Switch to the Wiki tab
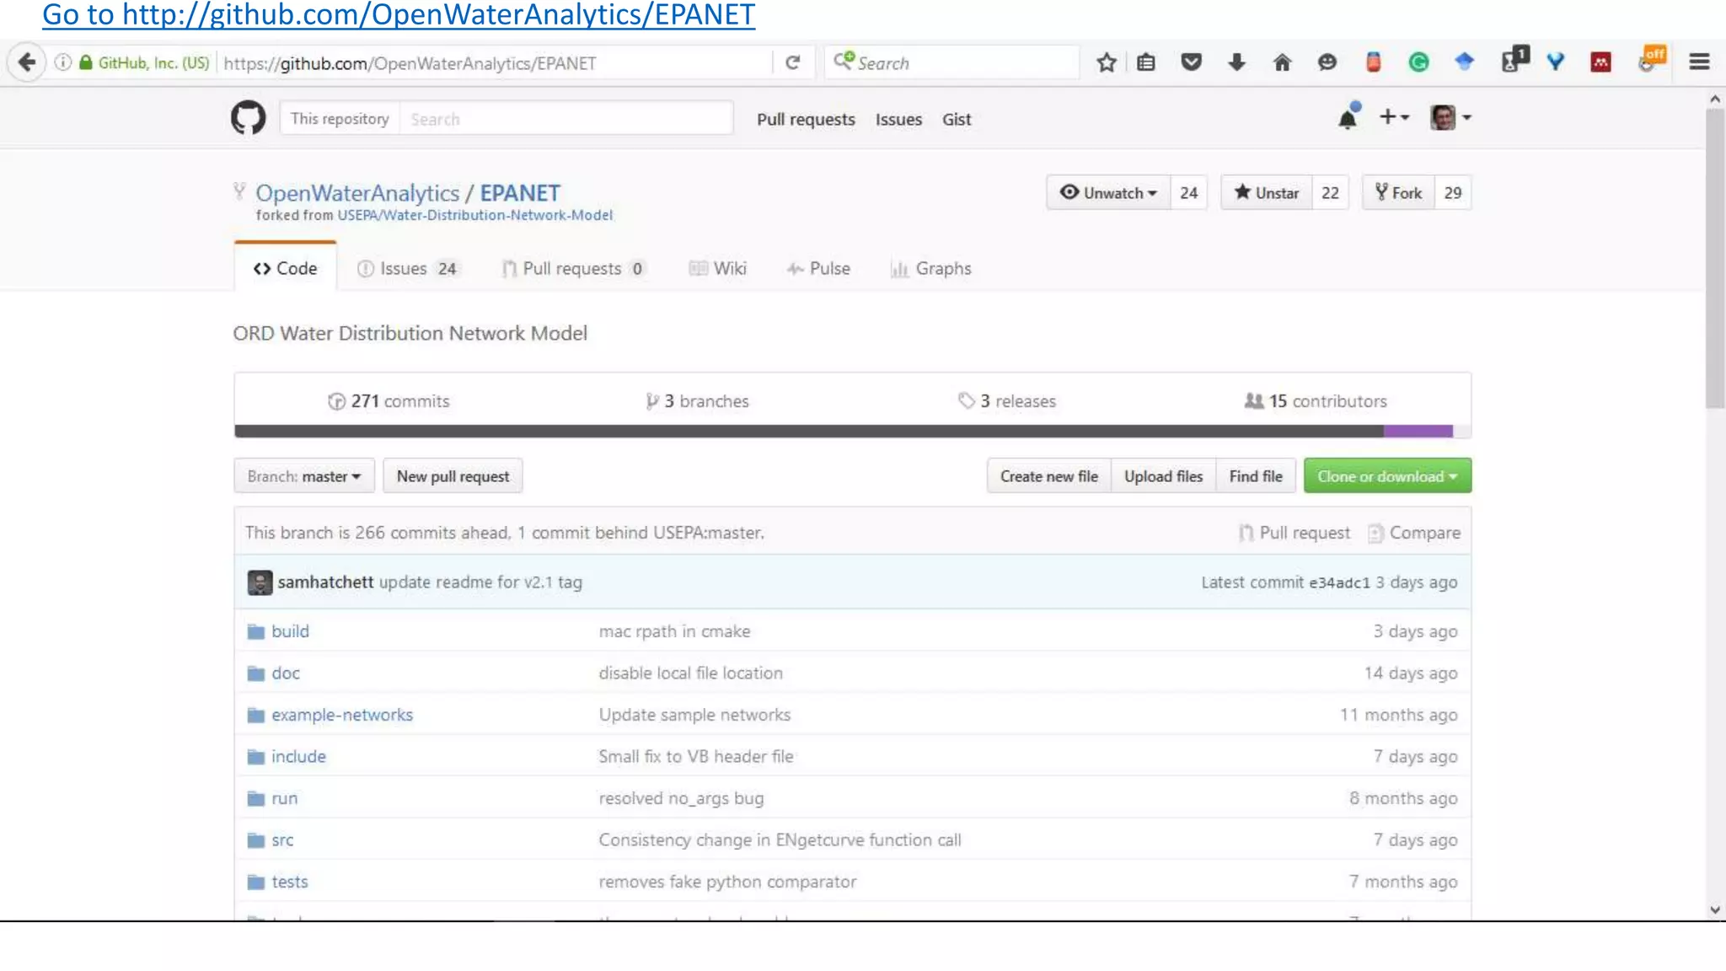 [718, 269]
